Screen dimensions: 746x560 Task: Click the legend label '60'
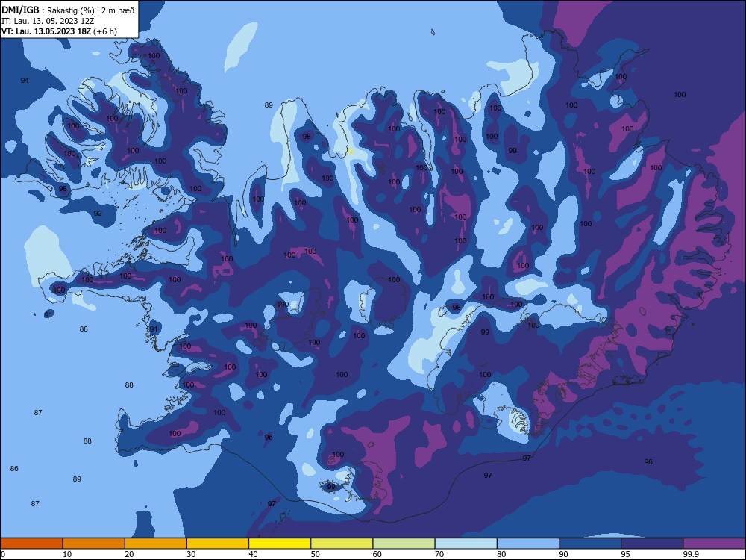tap(377, 554)
